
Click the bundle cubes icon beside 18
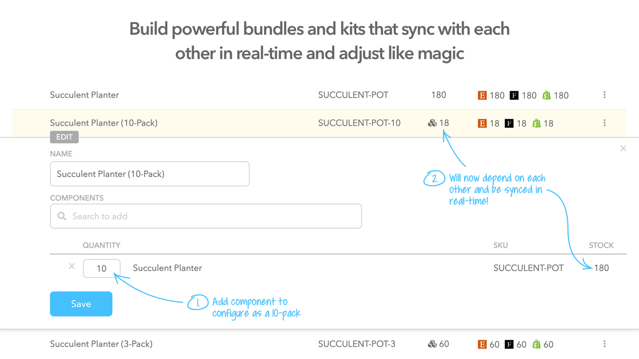(431, 123)
